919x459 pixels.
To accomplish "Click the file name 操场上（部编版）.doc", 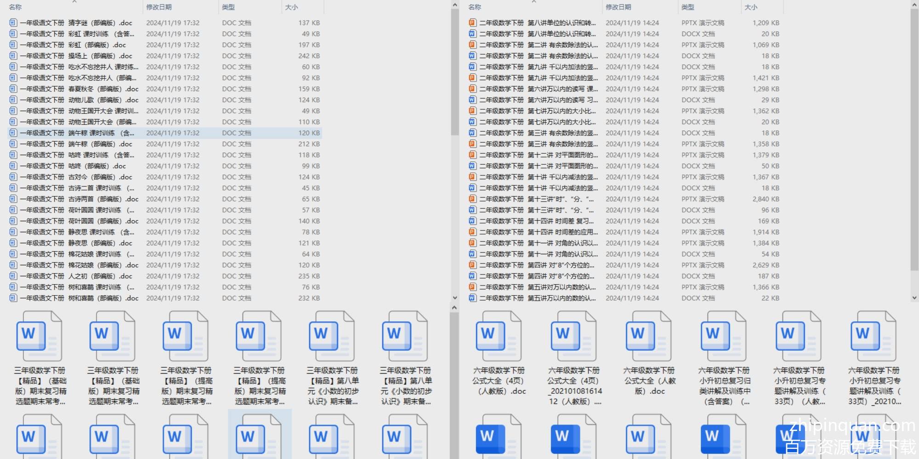I will 100,56.
